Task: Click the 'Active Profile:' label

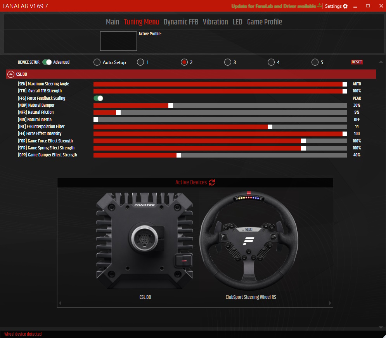Action: point(150,34)
